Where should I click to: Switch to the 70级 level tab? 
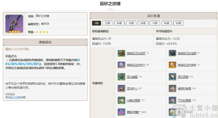155,23
